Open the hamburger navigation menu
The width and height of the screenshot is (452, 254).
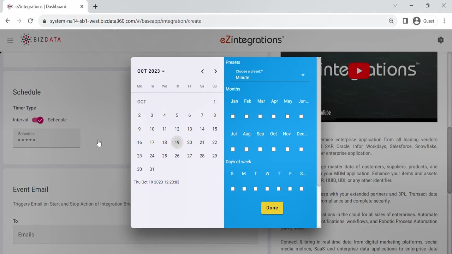coord(10,41)
